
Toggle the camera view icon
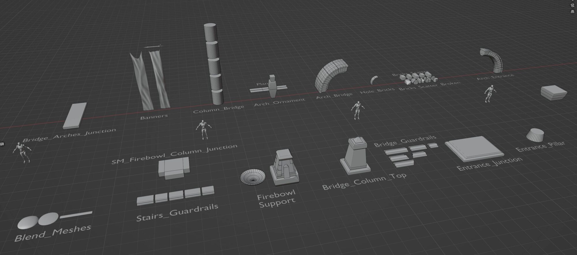(x=572, y=5)
